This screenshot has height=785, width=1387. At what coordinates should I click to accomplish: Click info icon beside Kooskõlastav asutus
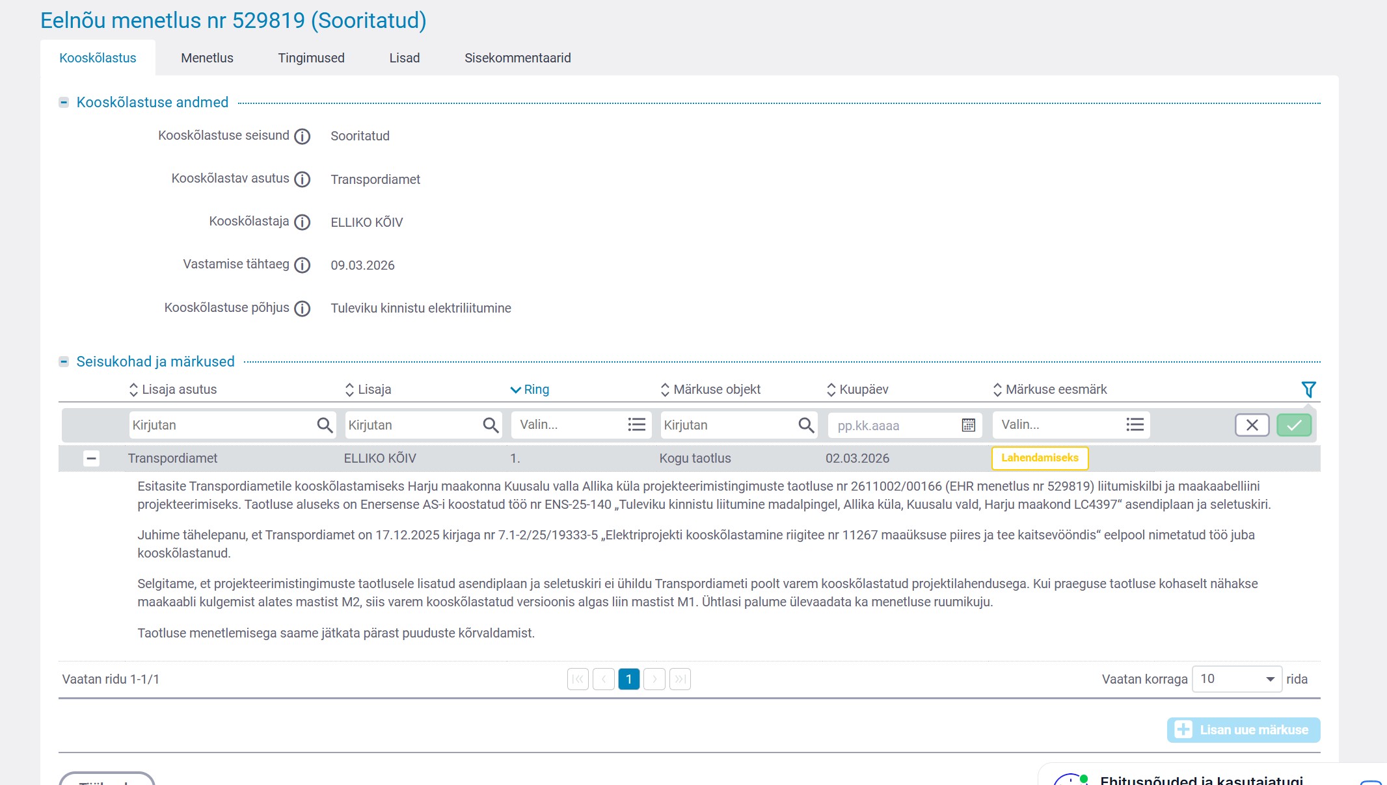[302, 179]
